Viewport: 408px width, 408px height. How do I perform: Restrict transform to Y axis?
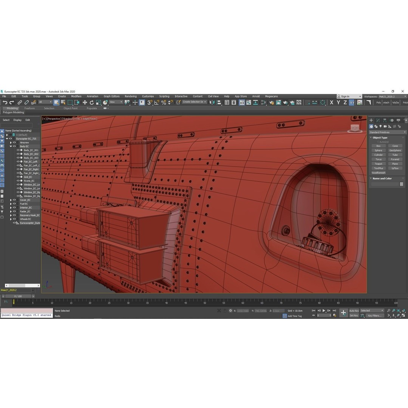(338, 102)
